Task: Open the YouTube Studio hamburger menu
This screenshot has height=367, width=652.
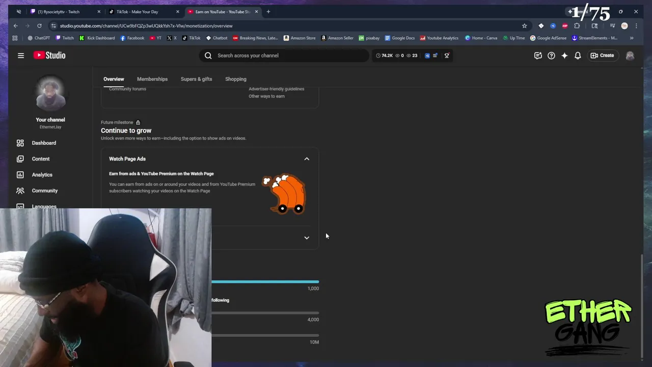Action: pyautogui.click(x=21, y=56)
